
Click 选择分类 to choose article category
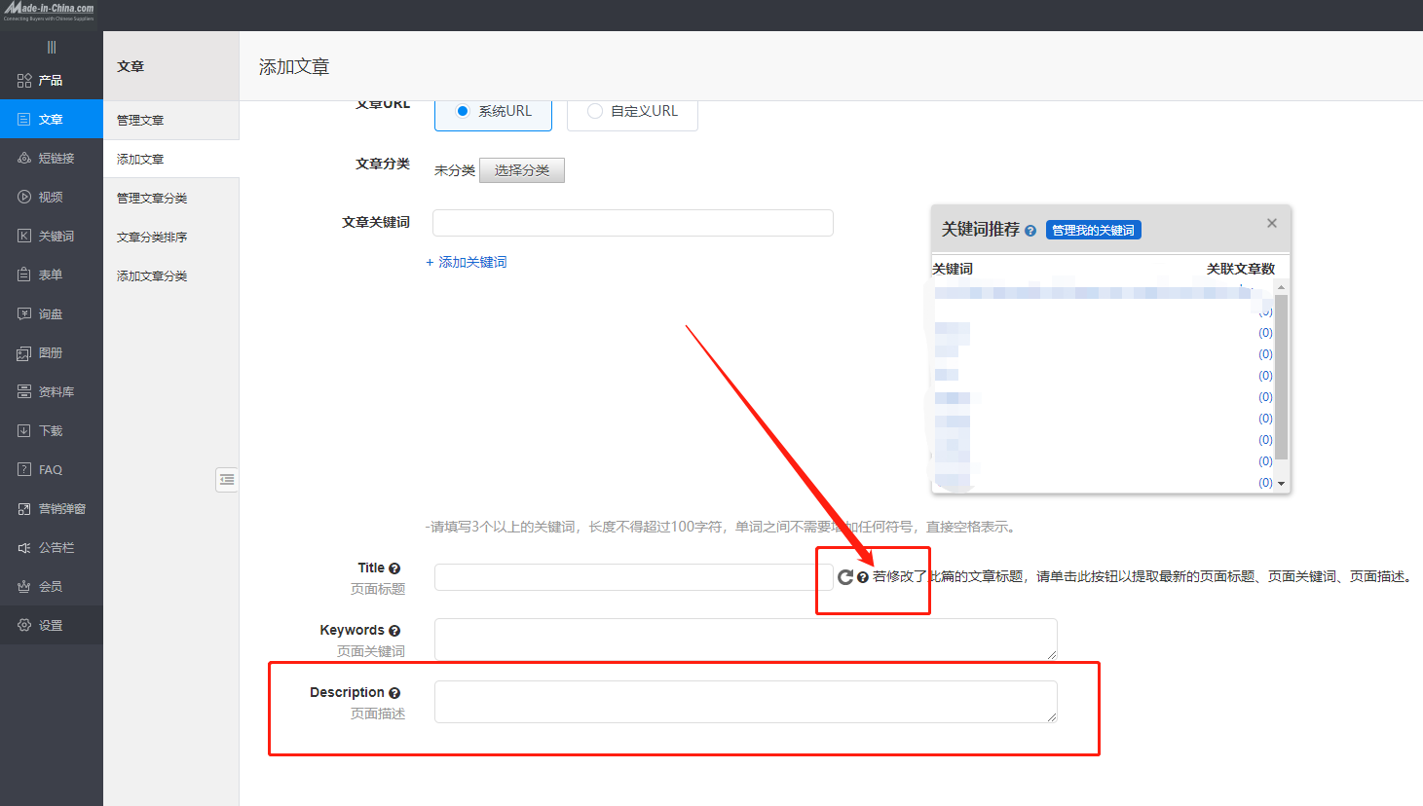point(521,170)
